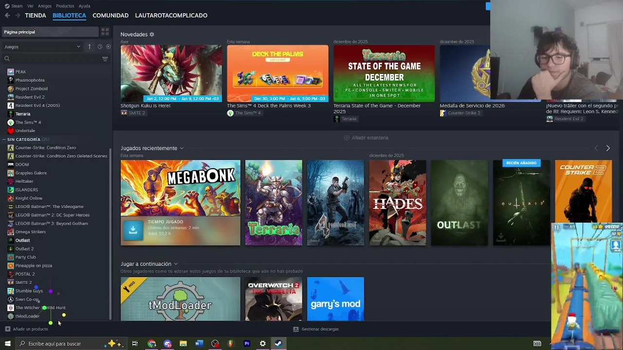Click Windows taskbar search box

[x=71, y=344]
